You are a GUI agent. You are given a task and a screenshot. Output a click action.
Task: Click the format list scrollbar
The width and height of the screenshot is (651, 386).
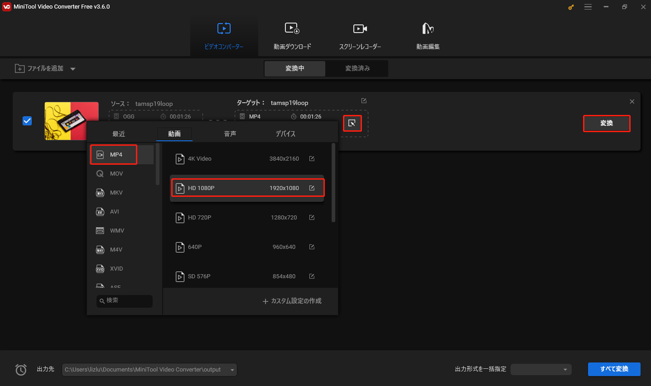(158, 164)
